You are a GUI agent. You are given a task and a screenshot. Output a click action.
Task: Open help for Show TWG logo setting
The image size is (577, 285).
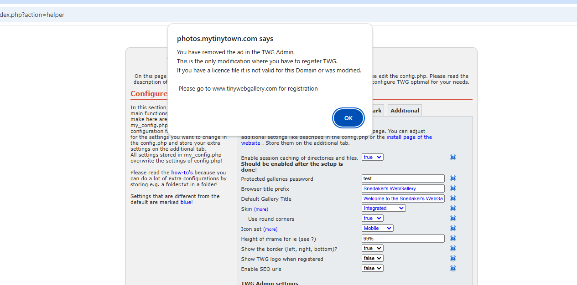[453, 259]
